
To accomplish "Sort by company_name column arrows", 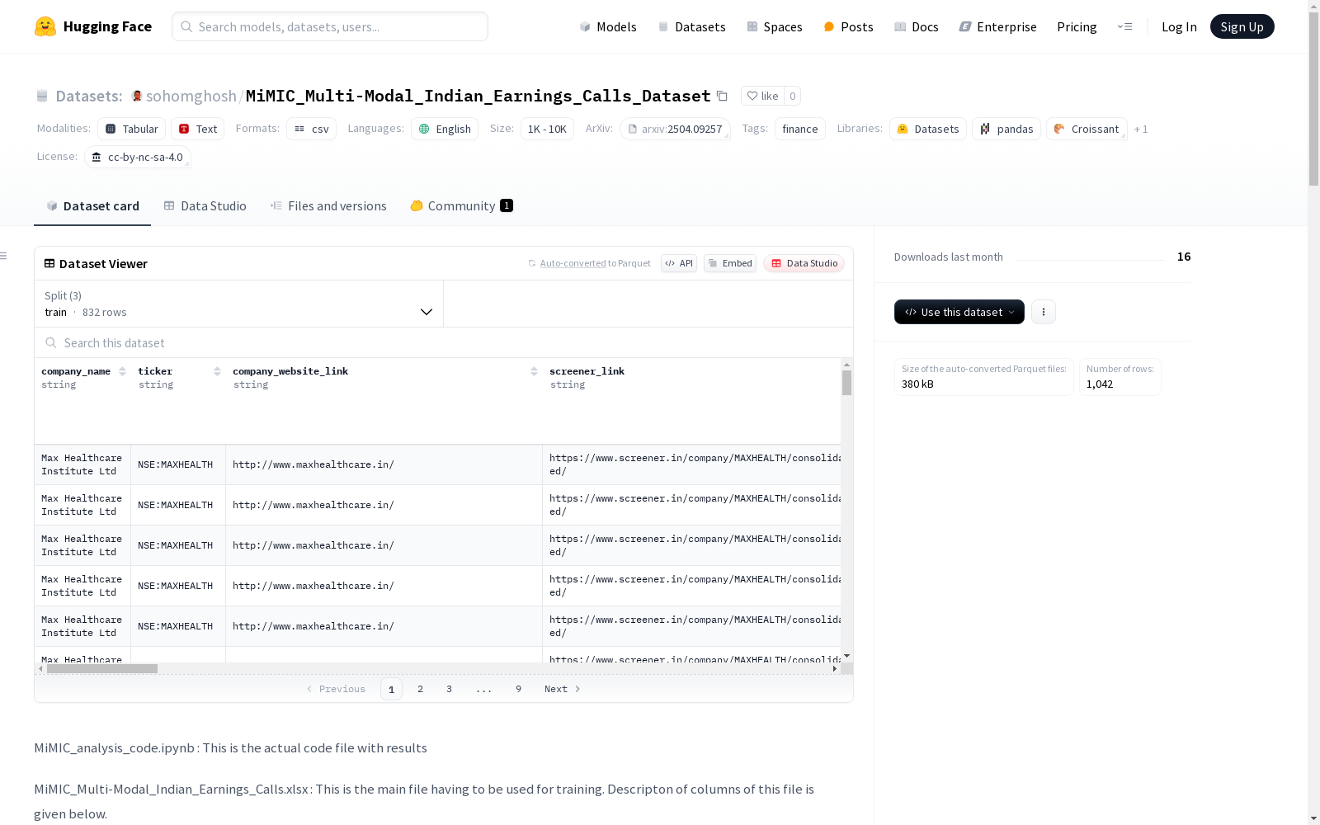I will (x=122, y=371).
